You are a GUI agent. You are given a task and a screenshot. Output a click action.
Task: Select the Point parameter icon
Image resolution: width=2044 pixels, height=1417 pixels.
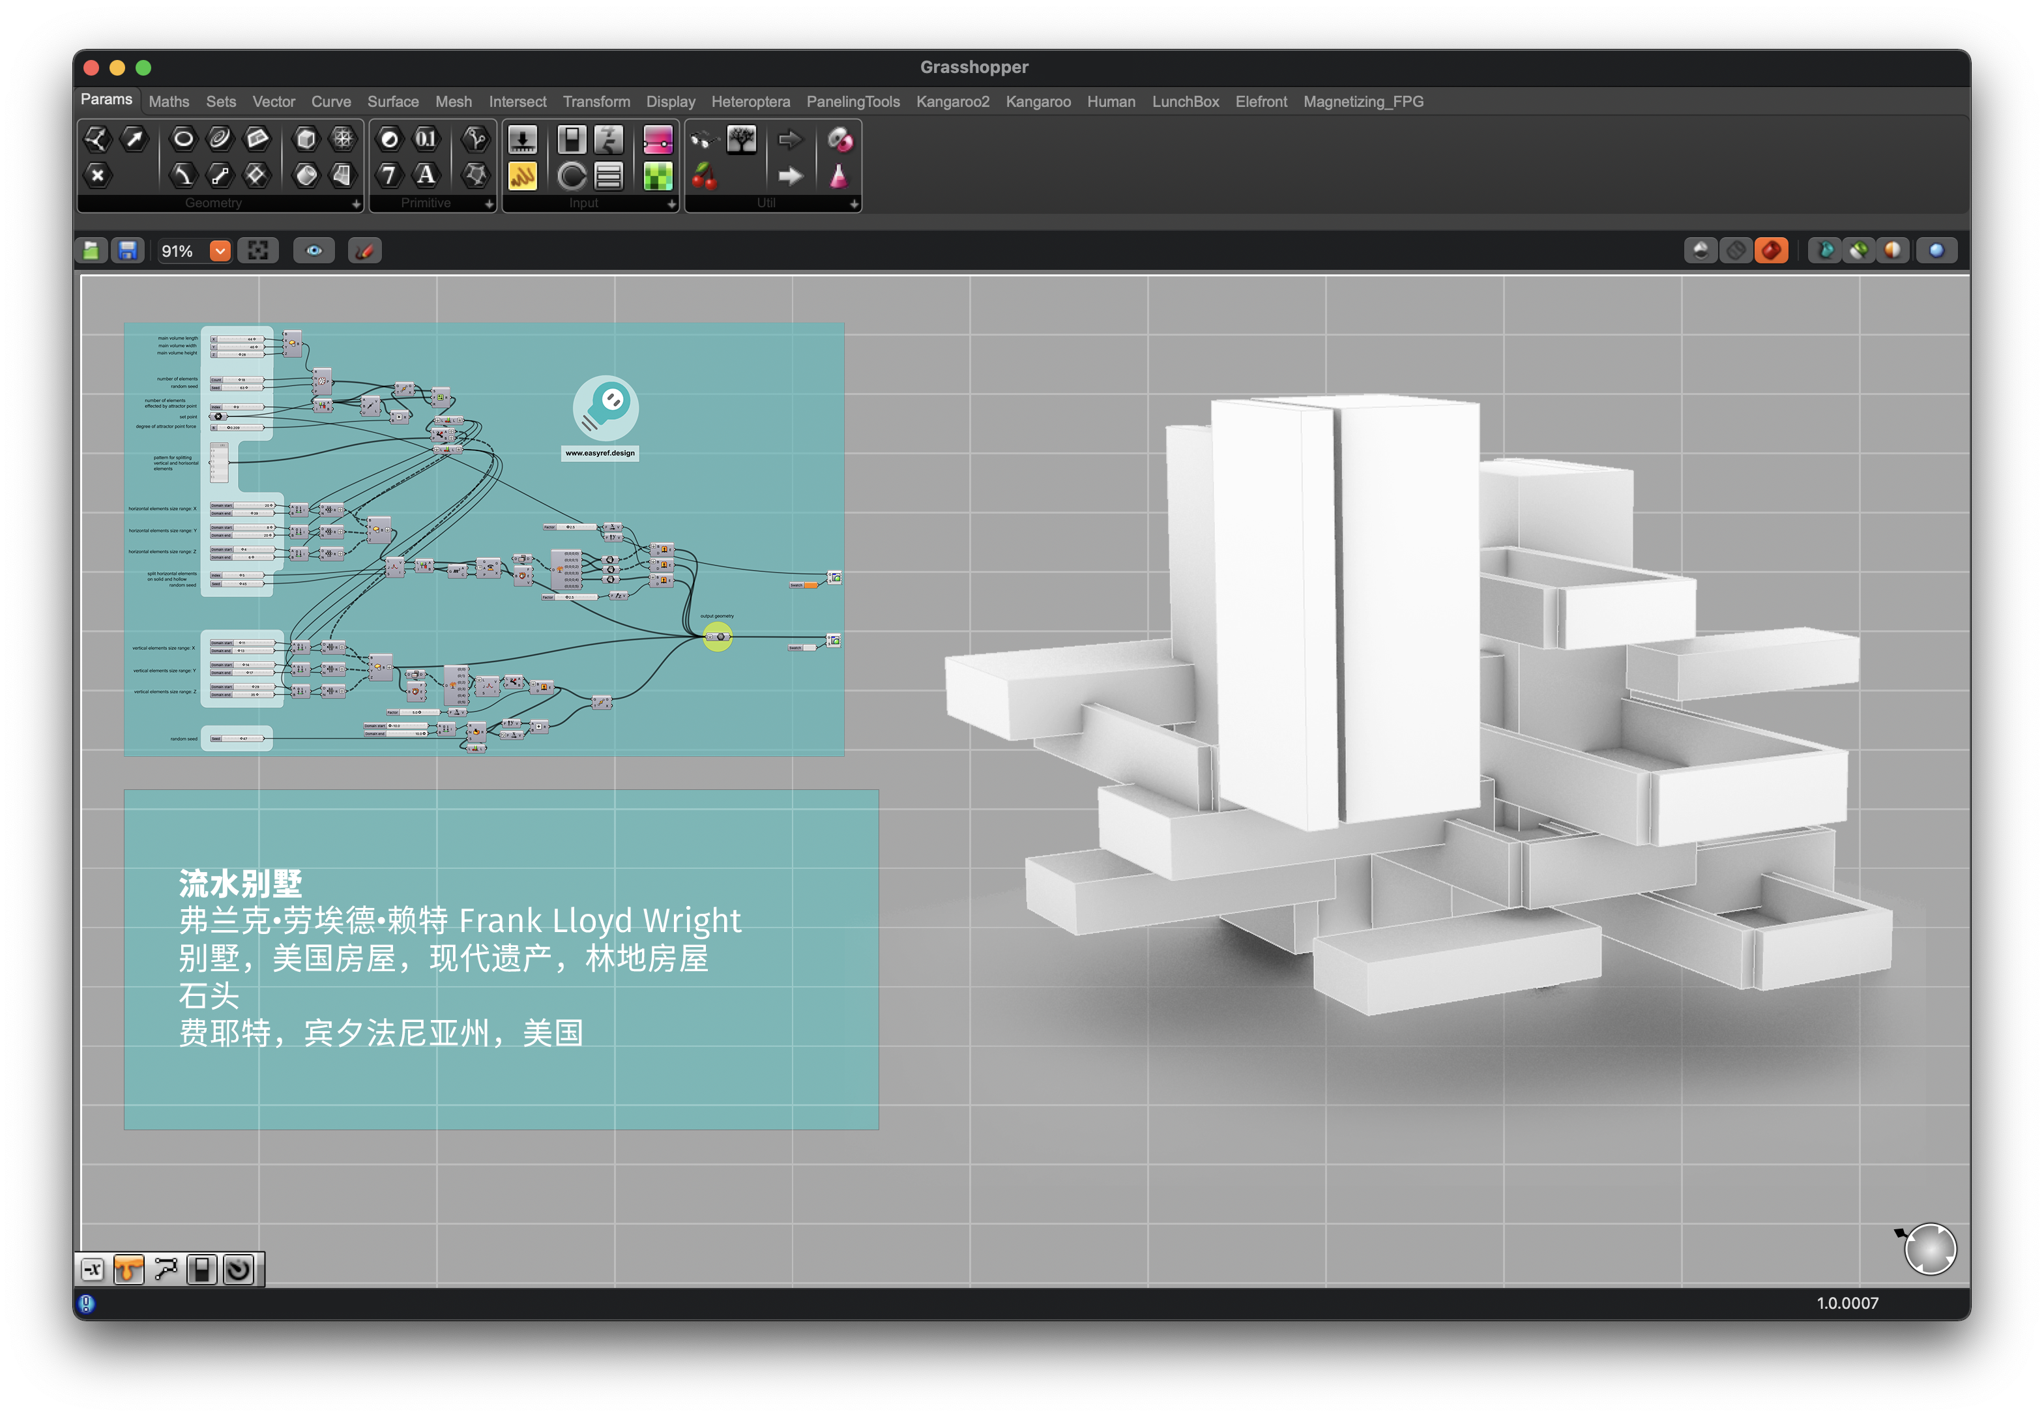coord(96,176)
